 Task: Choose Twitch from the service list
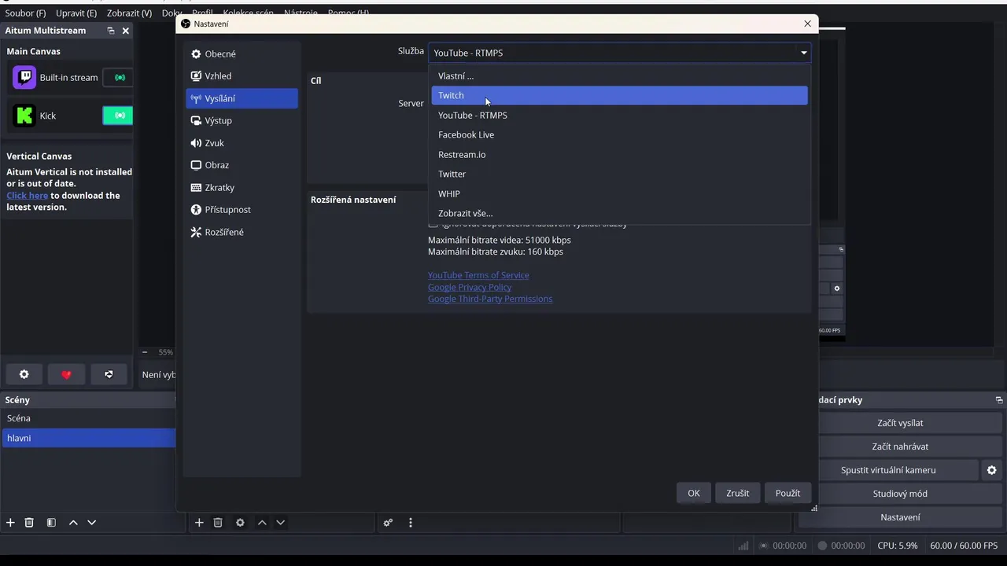619,95
